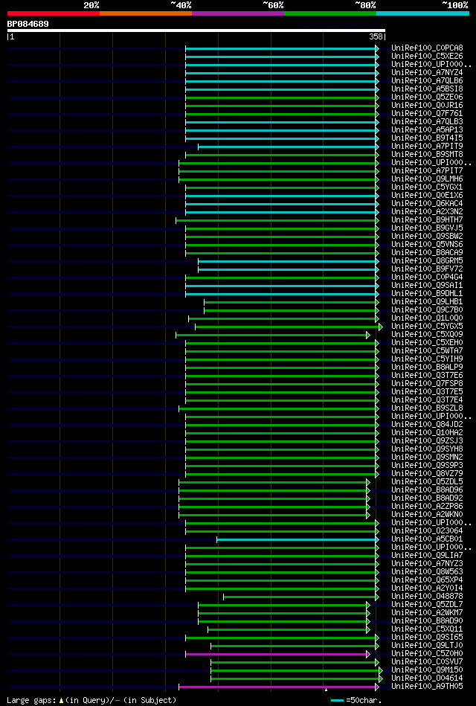Screen dimensions: 476x706
Task: Select the UniRef100_B9GVJ5 label
Action: (427, 228)
